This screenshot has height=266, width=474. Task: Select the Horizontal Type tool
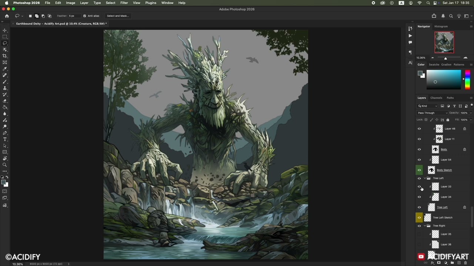point(5,139)
